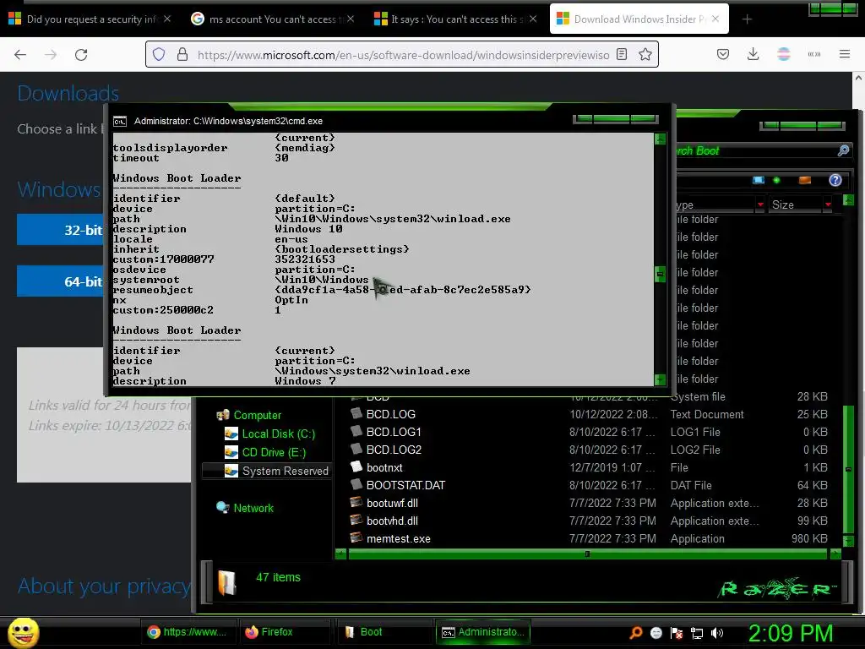Image resolution: width=865 pixels, height=649 pixels.
Task: Switch to Administrator cmd taskbar button
Action: pyautogui.click(x=483, y=632)
